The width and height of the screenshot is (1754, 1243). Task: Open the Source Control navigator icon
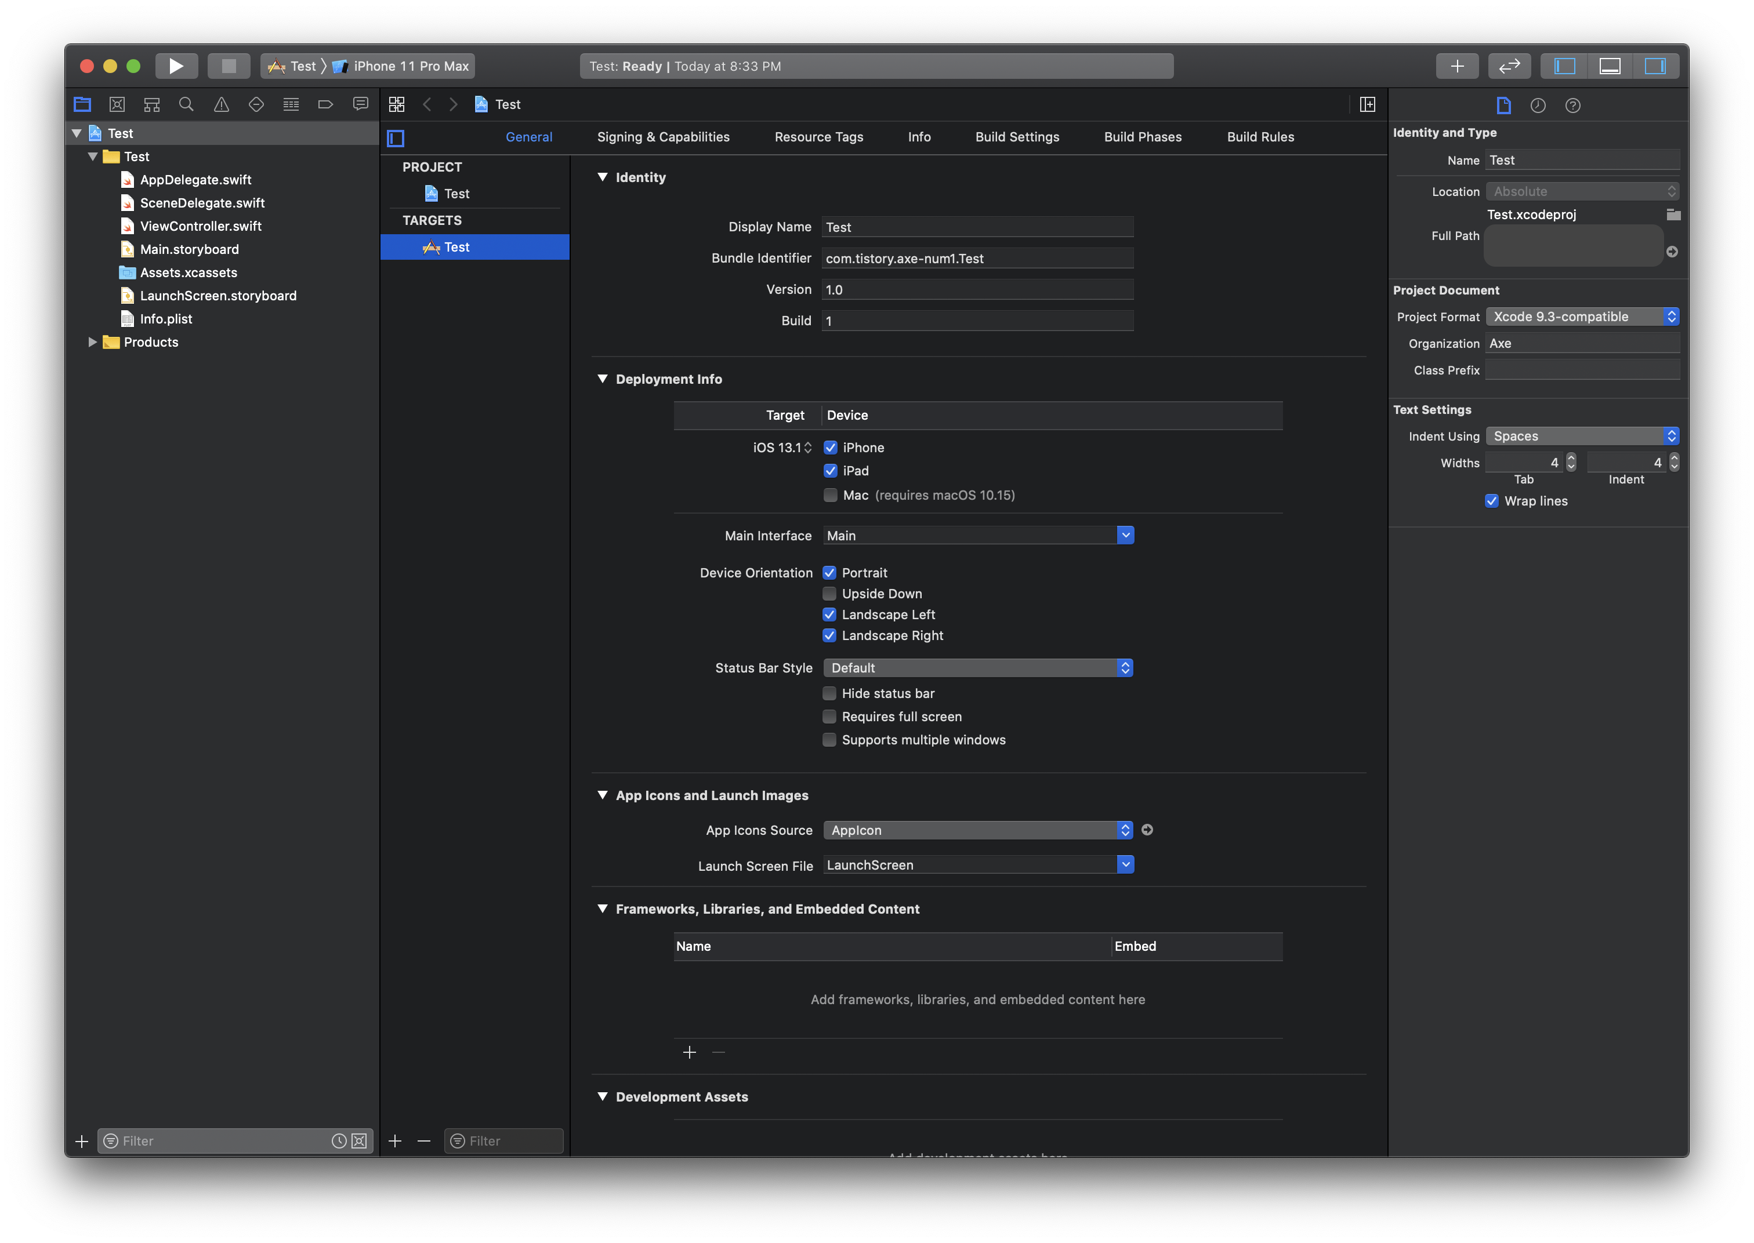coord(117,104)
